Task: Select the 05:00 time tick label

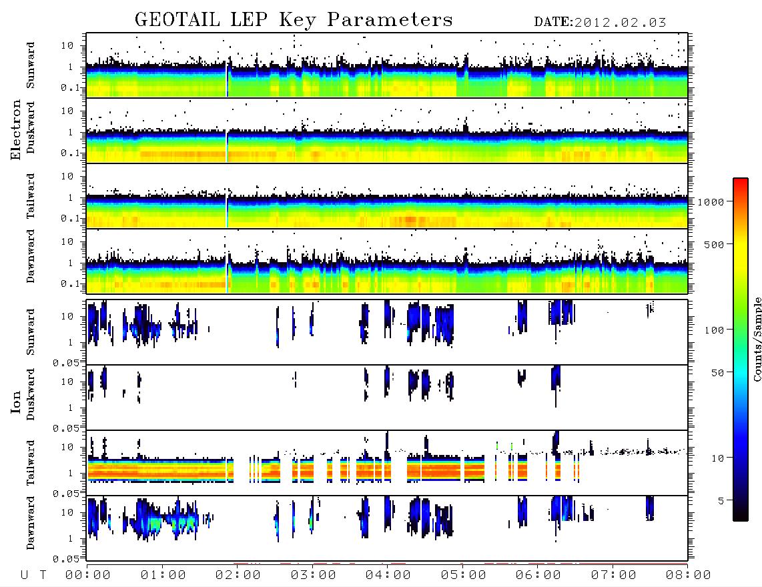Action: pyautogui.click(x=464, y=576)
